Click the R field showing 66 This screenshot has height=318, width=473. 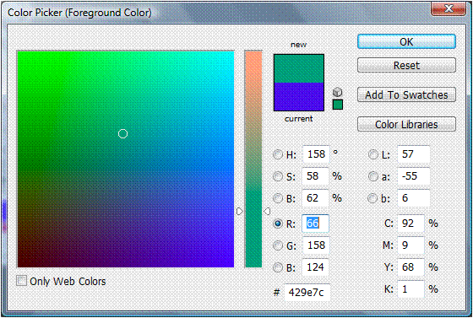316,224
